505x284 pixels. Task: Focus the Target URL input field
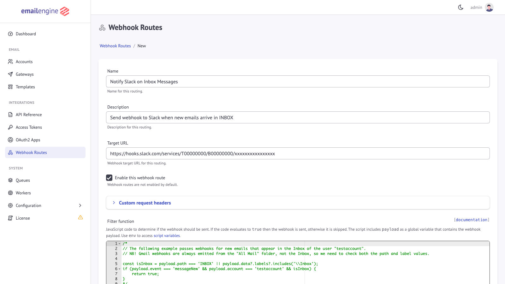pyautogui.click(x=298, y=153)
